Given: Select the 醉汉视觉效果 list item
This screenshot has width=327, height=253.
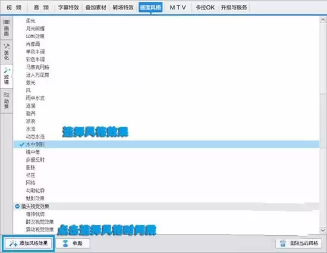Looking at the screenshot, I should 40,222.
